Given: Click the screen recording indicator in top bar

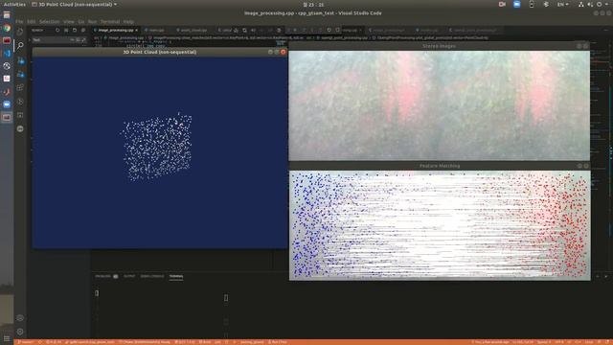Looking at the screenshot, I should pos(502,4).
